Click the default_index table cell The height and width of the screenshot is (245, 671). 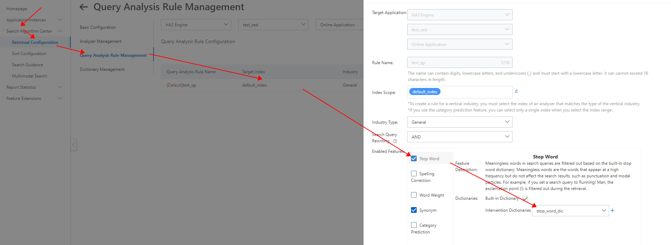[x=254, y=85]
